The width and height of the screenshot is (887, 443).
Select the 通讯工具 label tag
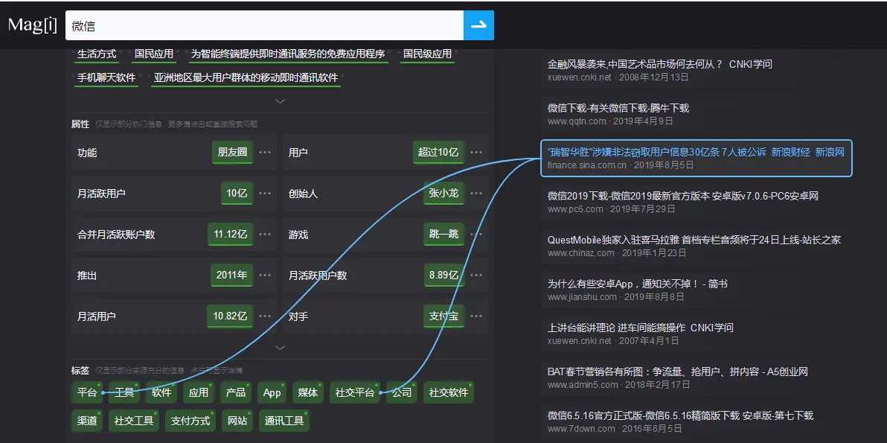pyautogui.click(x=284, y=421)
